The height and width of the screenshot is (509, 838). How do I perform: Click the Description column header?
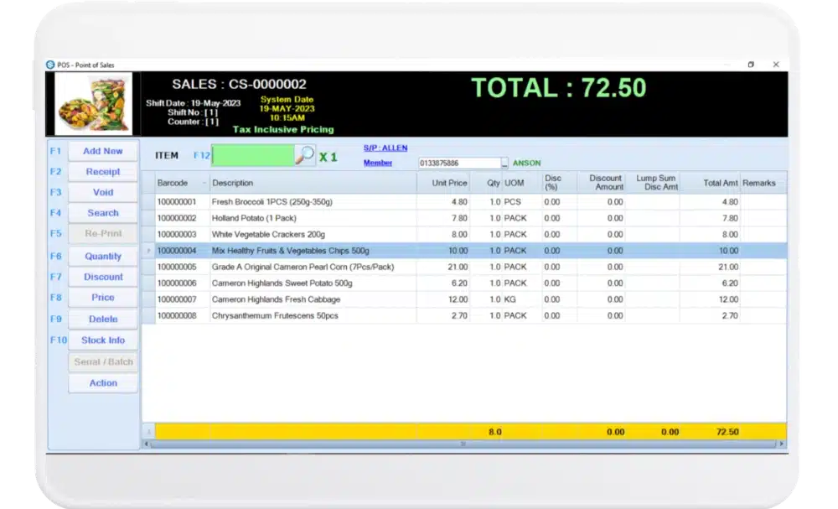[312, 183]
